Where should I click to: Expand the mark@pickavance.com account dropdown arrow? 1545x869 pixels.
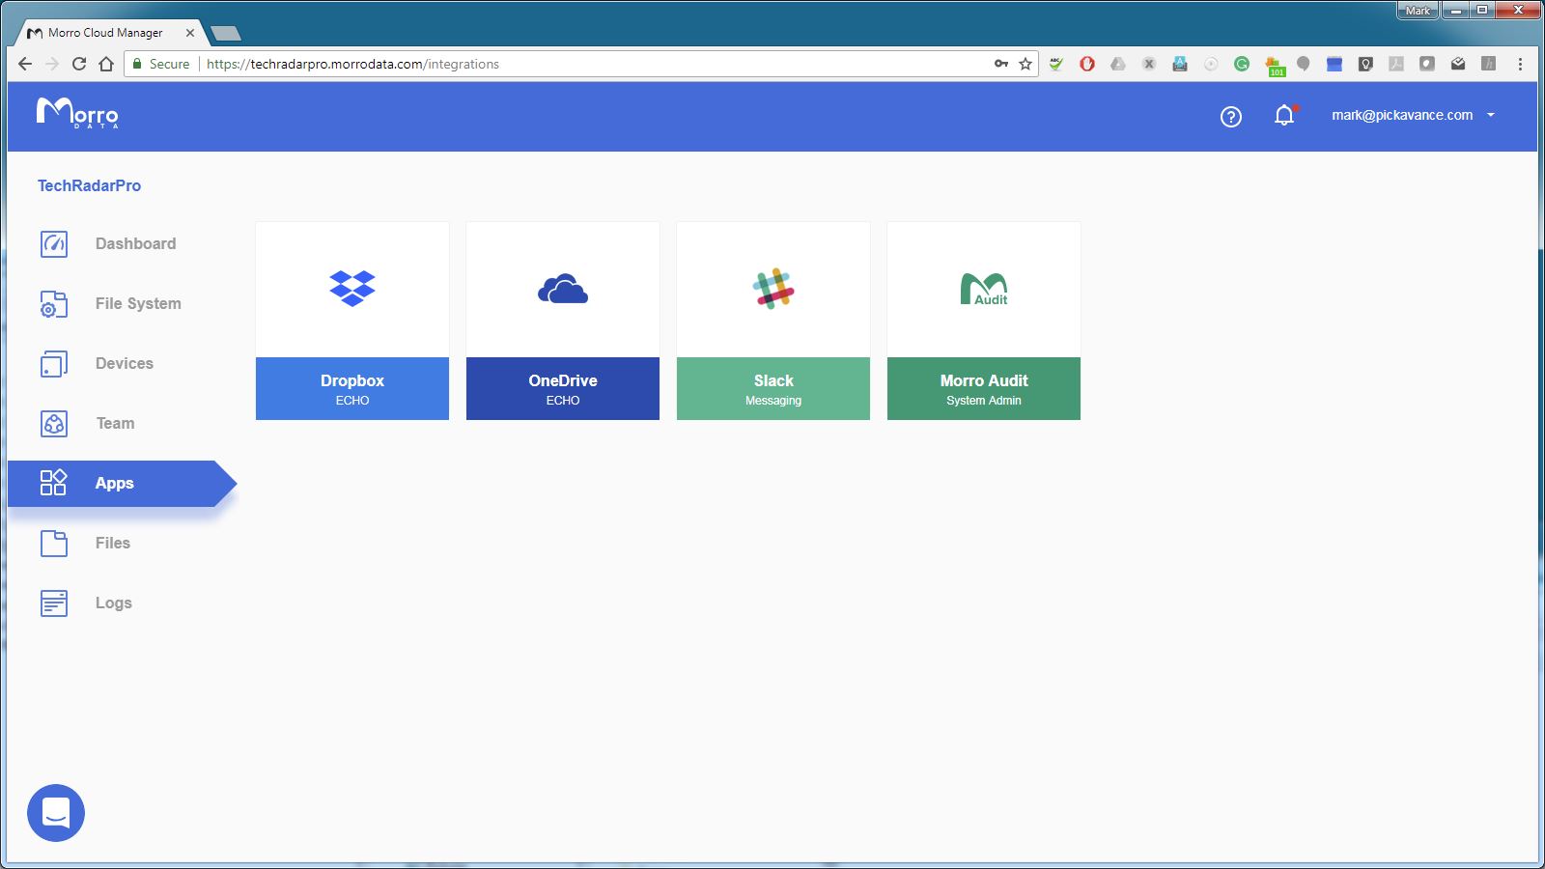pyautogui.click(x=1491, y=115)
